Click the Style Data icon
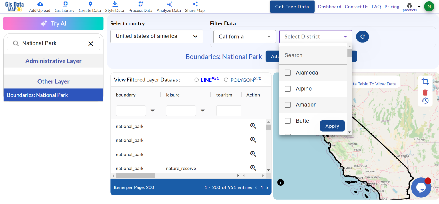 (x=115, y=4)
